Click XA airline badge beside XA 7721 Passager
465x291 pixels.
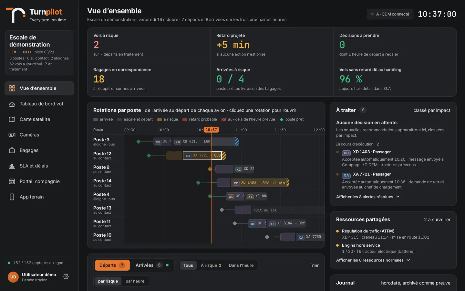(346, 175)
